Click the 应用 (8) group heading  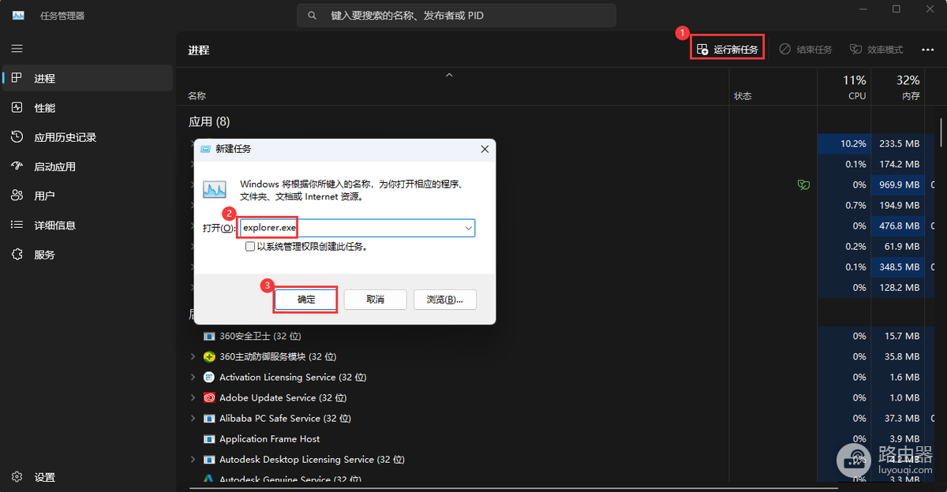click(x=209, y=121)
